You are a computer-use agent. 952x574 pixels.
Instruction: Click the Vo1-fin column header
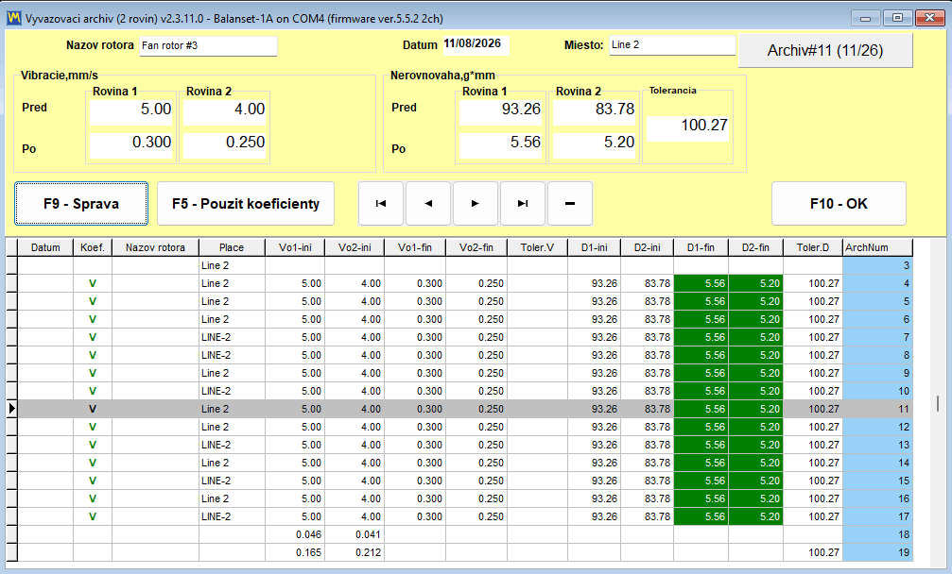pyautogui.click(x=415, y=247)
